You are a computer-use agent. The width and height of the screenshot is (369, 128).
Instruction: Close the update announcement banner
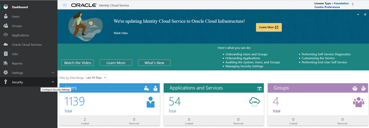tap(365, 15)
